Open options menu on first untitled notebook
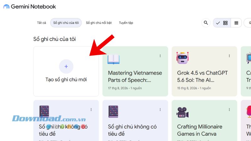251x141 pixels. [91, 109]
